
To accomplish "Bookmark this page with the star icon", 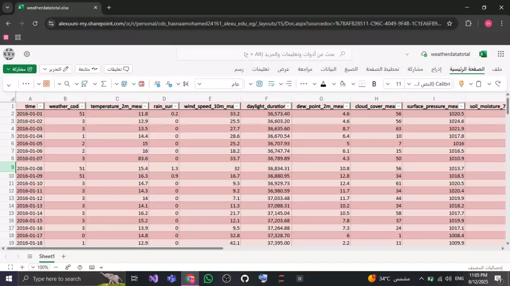I will 449,23.
